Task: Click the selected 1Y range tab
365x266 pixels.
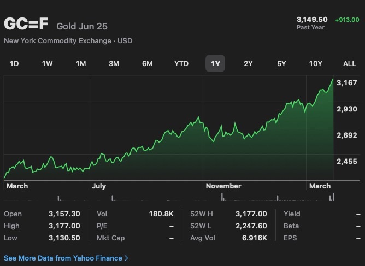Action: [x=215, y=63]
